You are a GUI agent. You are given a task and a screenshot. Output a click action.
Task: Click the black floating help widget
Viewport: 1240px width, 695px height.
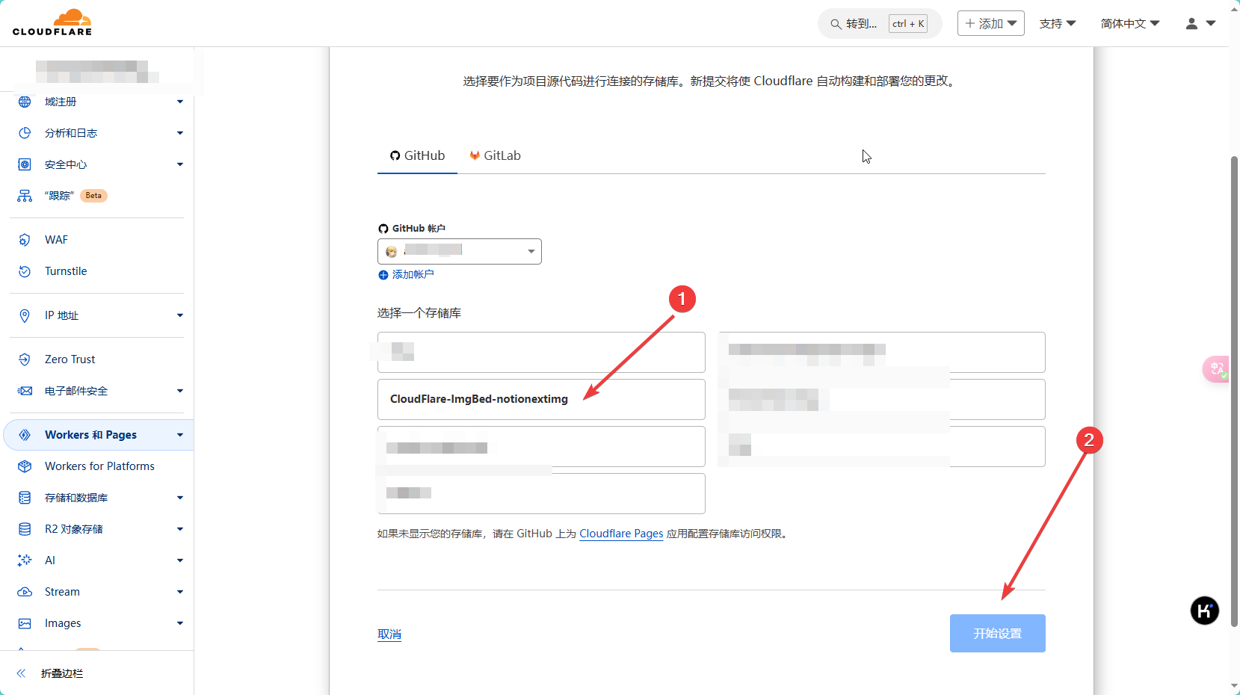[1204, 611]
